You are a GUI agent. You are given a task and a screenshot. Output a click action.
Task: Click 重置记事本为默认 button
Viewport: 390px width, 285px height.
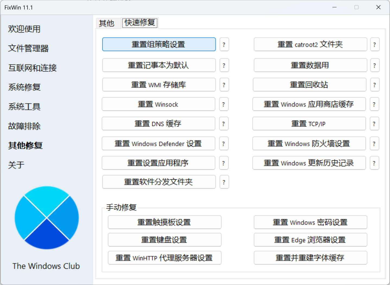pyautogui.click(x=158, y=65)
